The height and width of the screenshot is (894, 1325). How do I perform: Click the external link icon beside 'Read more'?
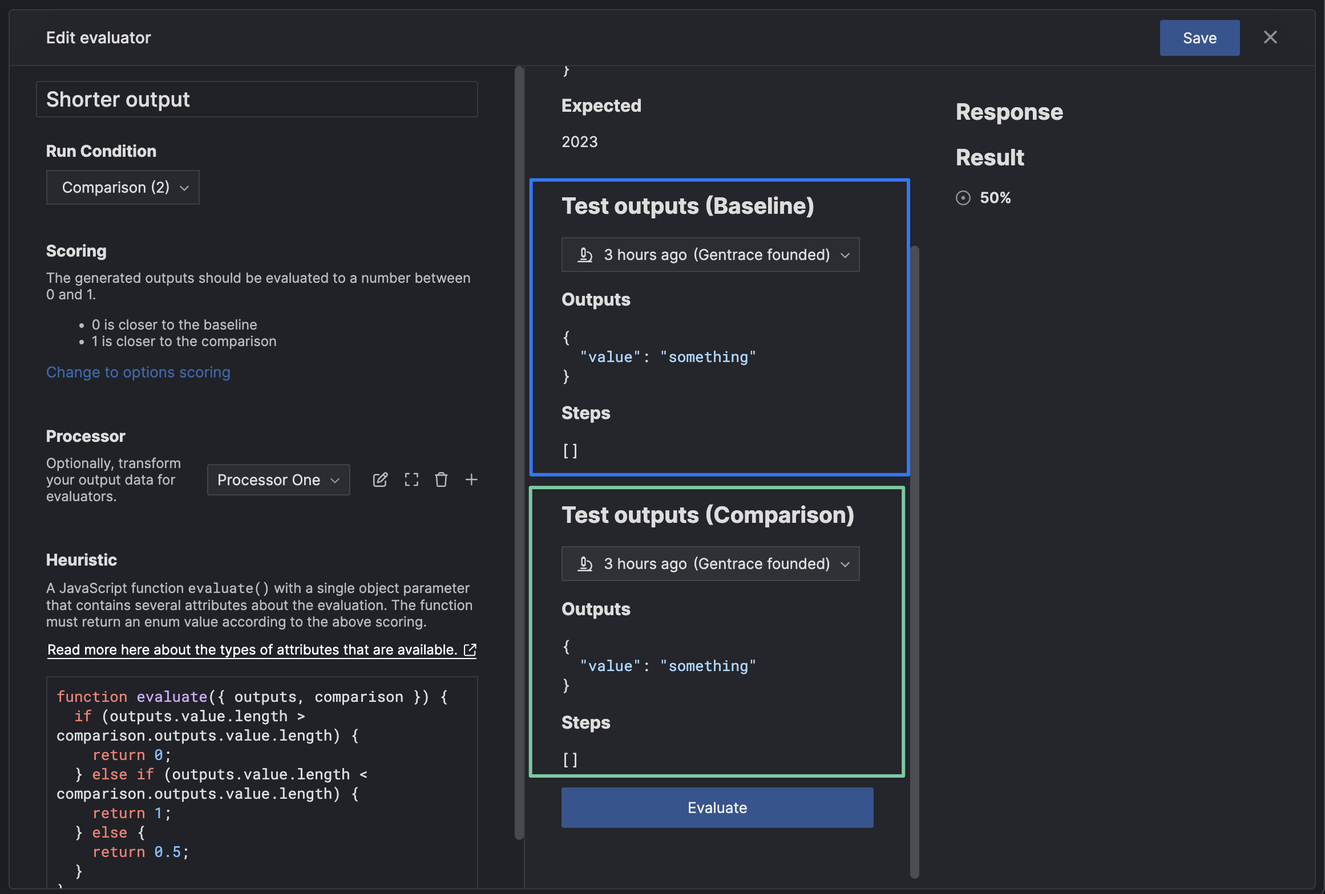point(470,650)
